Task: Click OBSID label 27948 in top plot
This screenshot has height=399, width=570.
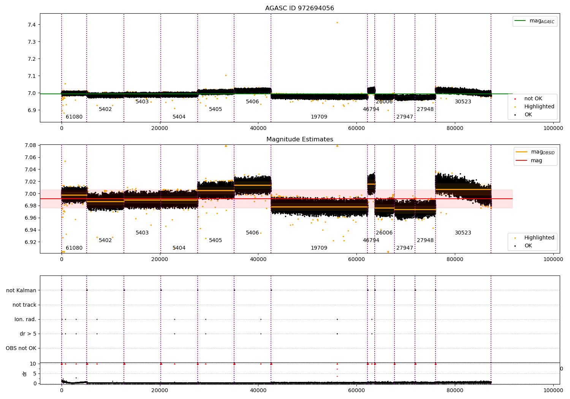Action: [425, 109]
